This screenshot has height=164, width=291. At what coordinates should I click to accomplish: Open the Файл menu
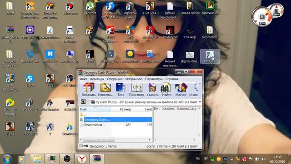point(83,79)
